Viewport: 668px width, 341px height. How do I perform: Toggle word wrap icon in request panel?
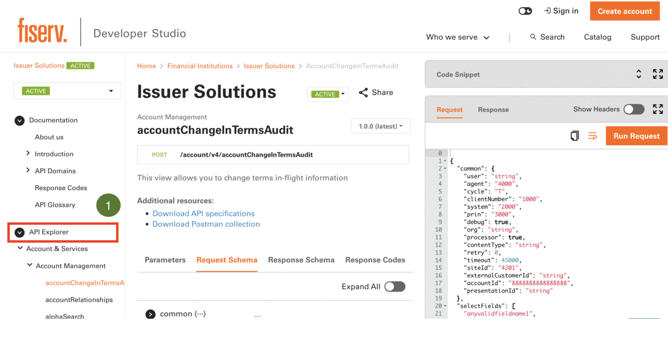point(593,136)
